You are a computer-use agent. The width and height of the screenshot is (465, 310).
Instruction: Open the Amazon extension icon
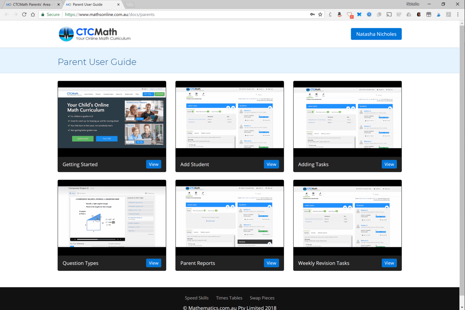tap(340, 14)
